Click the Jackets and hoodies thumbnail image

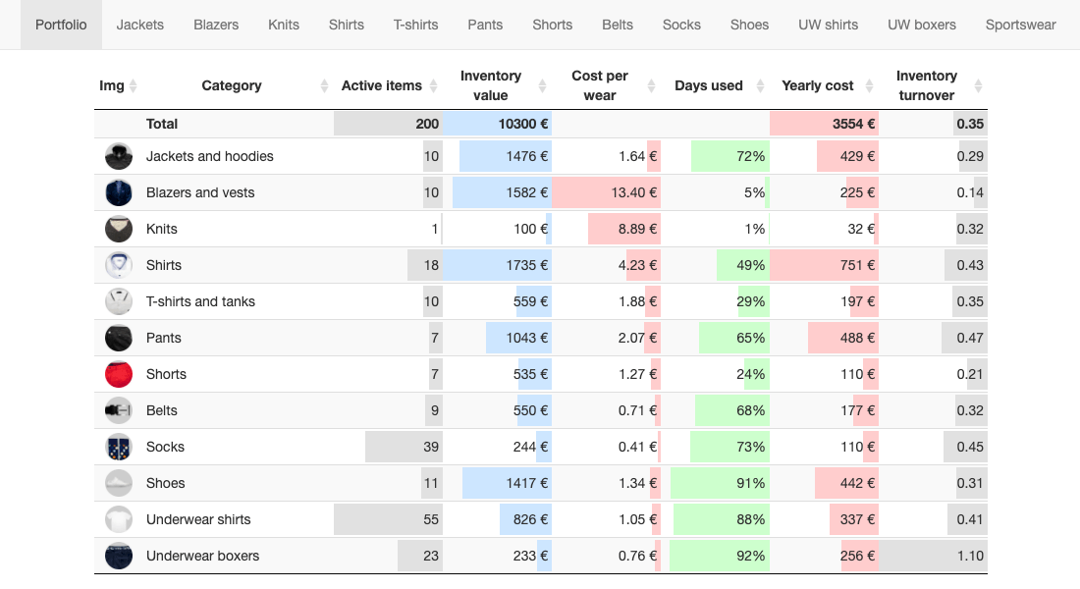click(119, 156)
